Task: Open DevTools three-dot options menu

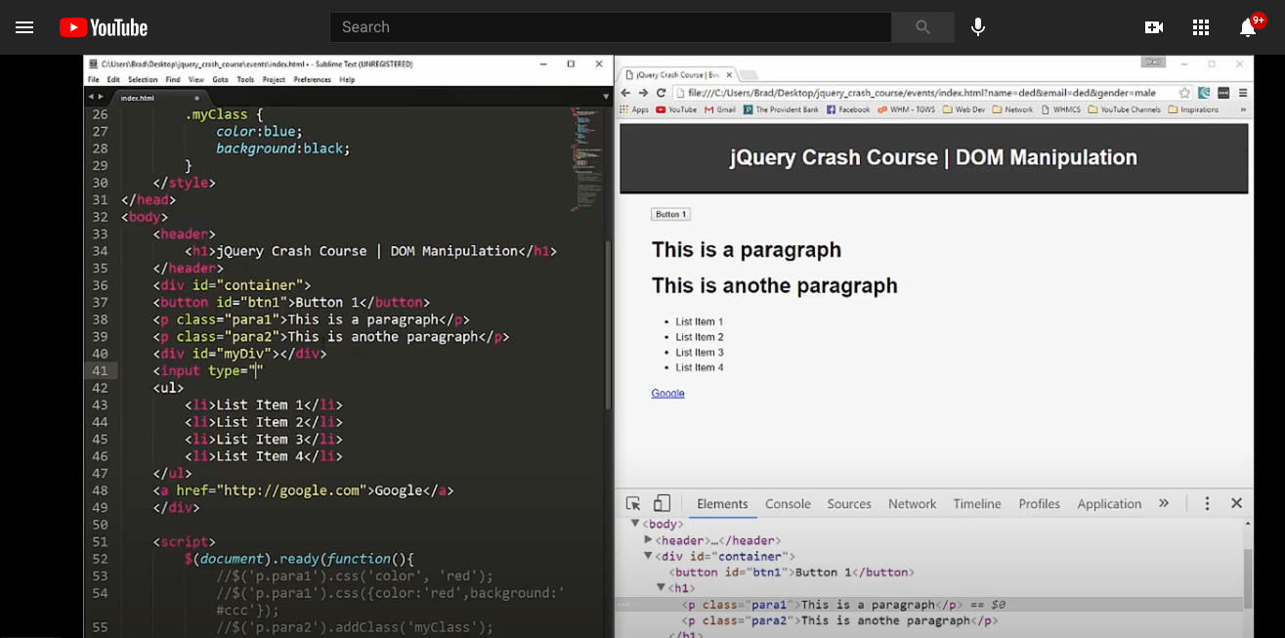Action: (x=1207, y=503)
